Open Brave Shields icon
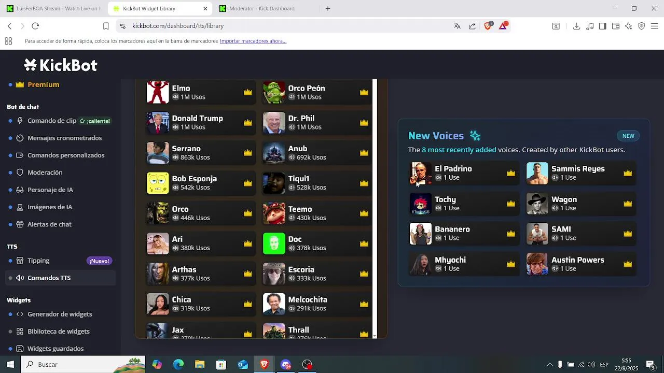Viewport: 664px width, 373px height. coord(488,26)
